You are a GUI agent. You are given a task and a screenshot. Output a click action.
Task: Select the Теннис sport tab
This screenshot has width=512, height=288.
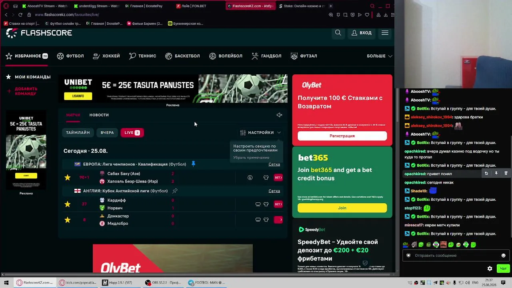tap(142, 56)
